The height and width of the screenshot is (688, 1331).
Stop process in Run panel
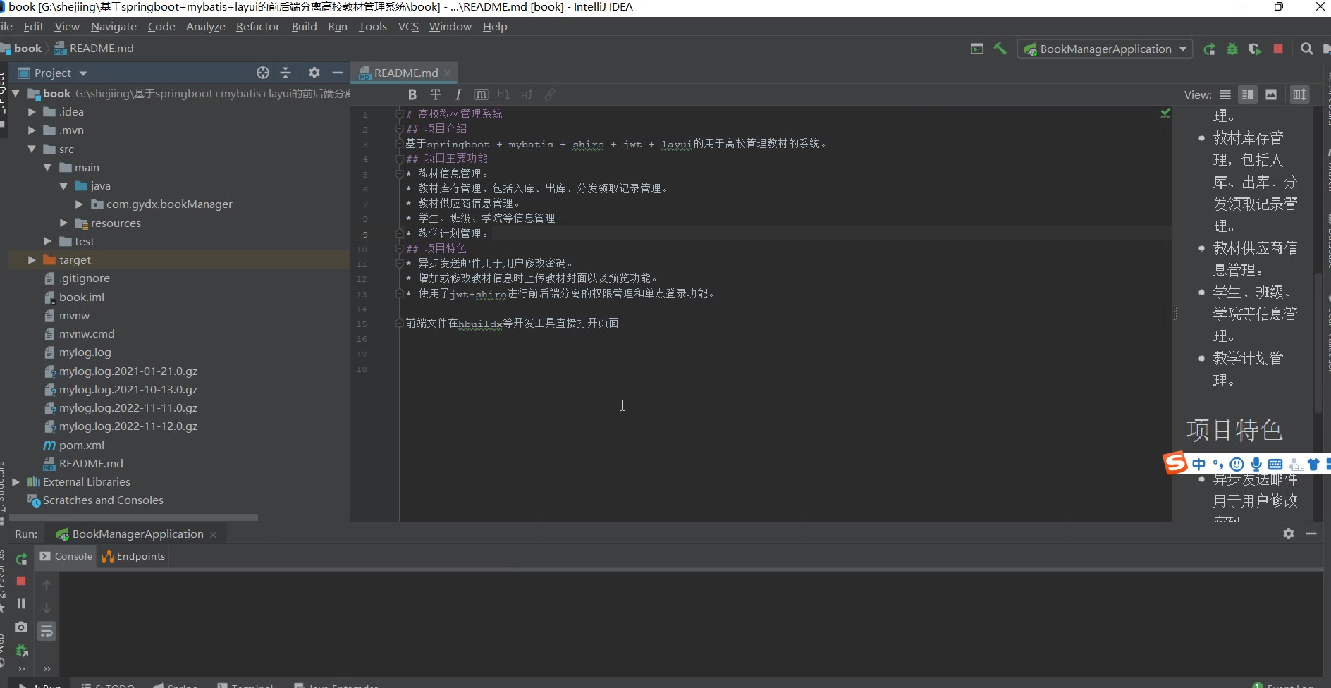coord(21,581)
